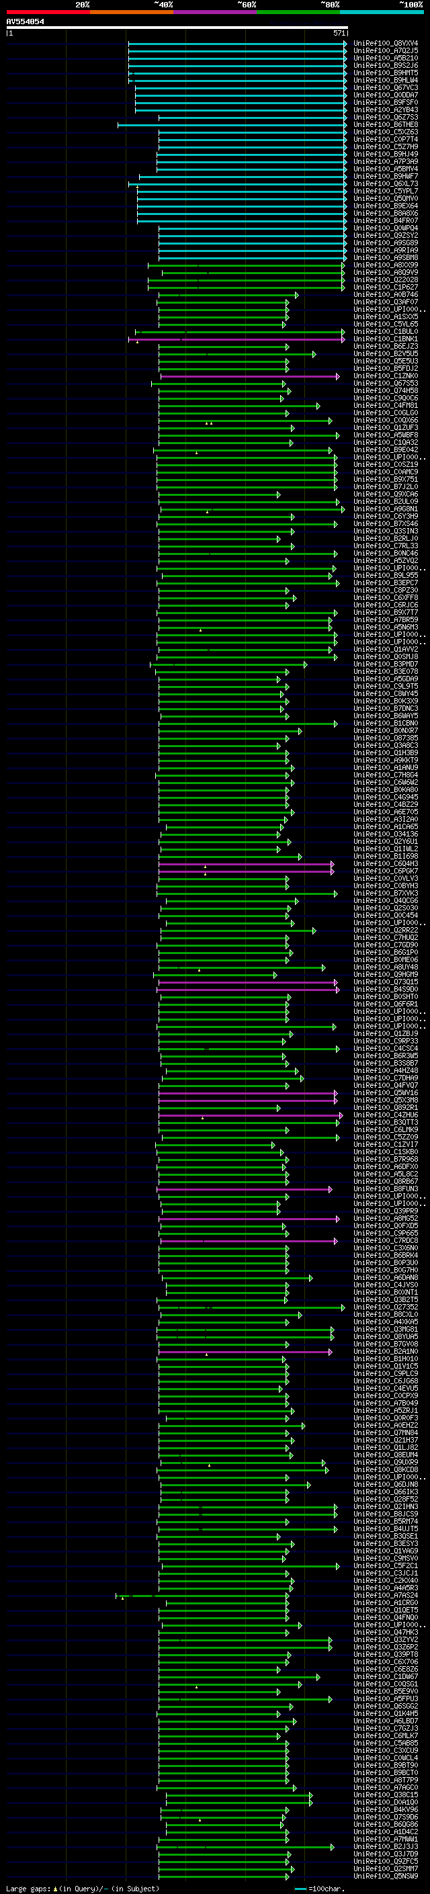Open hit UniRef100_B2V5U5
The image size is (430, 1894).
(386, 353)
